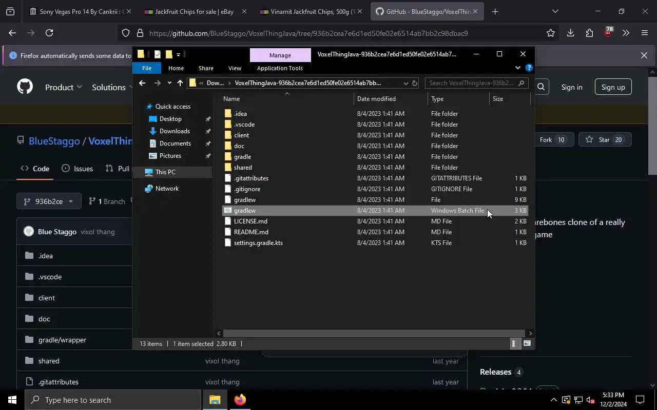Switch to Sony Vegas Pro 14 tab
This screenshot has width=657, height=410.
click(x=81, y=11)
